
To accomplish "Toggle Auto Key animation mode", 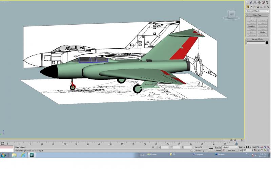I will (218, 147).
